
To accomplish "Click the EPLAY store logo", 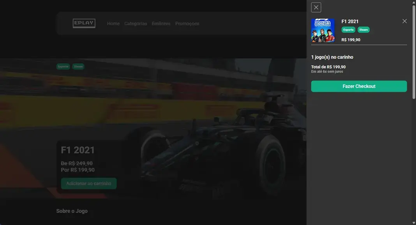I will [x=83, y=23].
